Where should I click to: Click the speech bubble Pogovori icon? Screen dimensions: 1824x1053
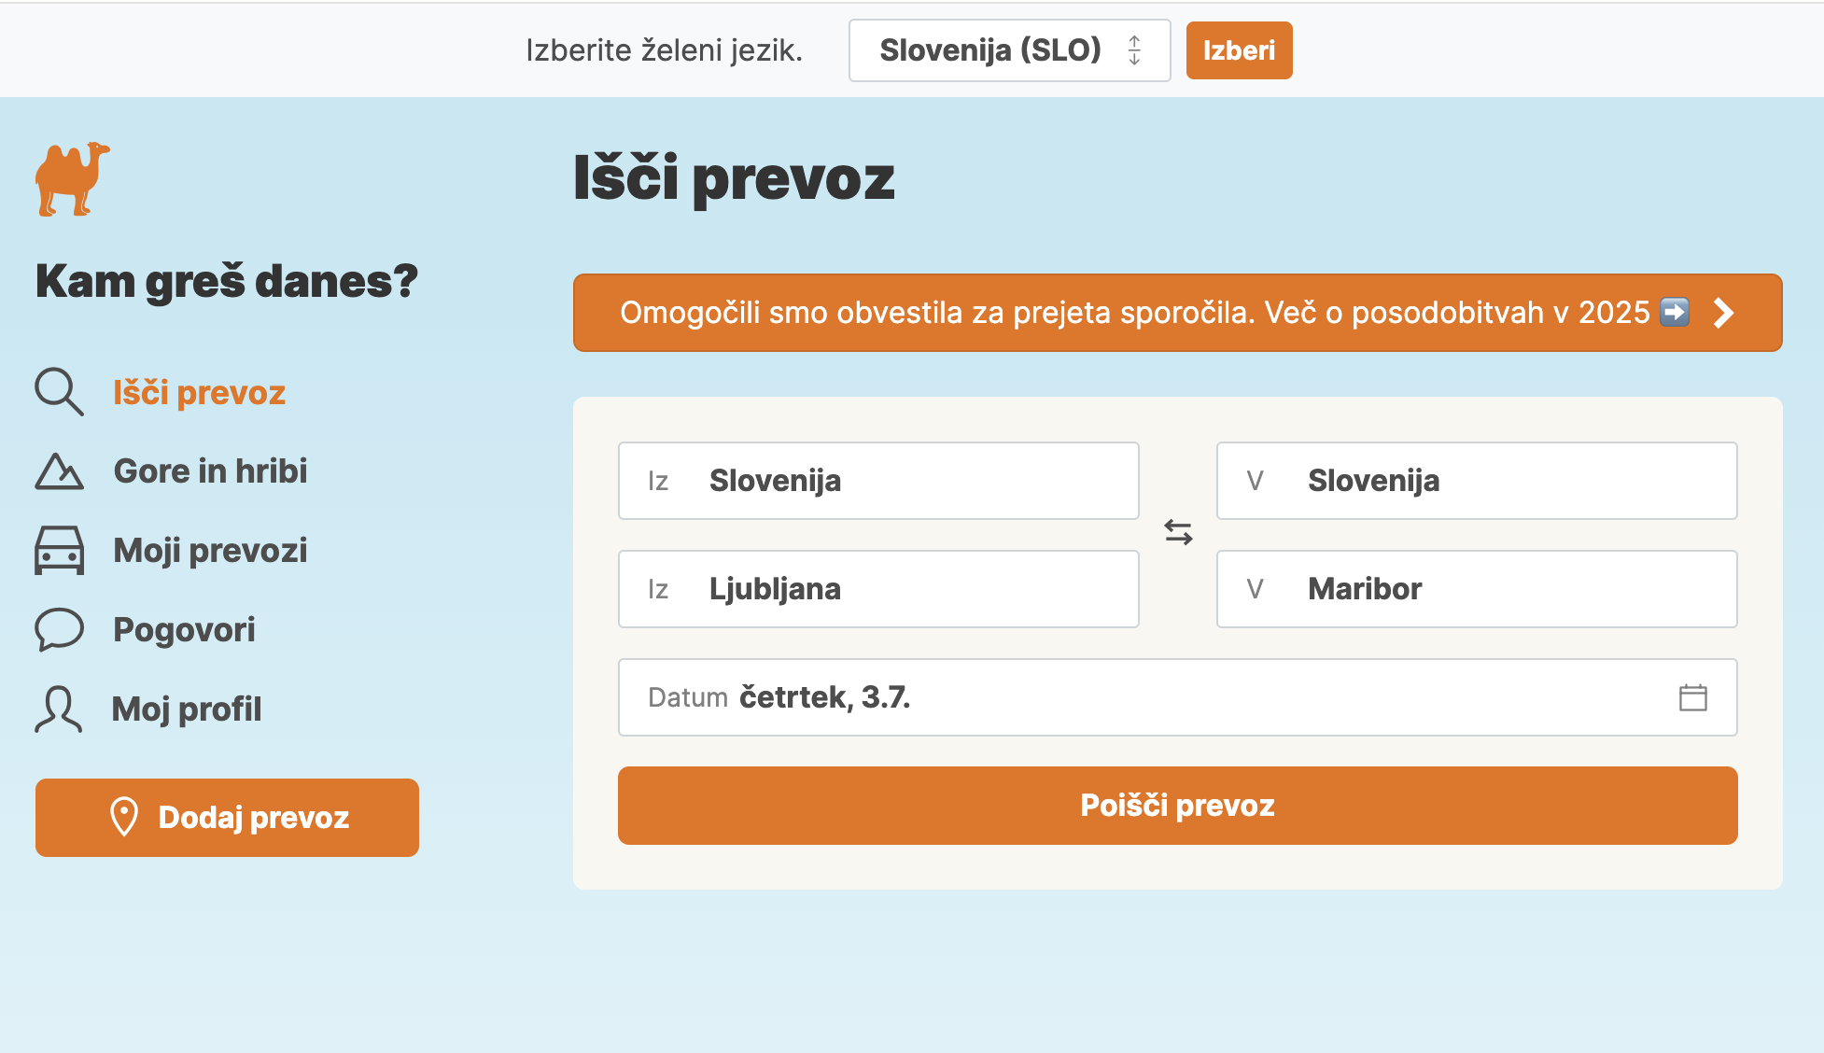coord(59,629)
